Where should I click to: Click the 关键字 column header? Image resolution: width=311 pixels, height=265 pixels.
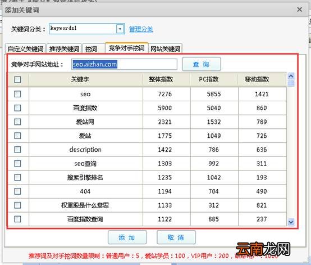point(86,79)
